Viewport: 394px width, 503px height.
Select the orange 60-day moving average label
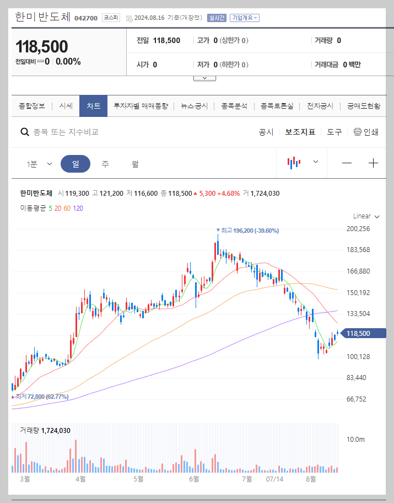pyautogui.click(x=68, y=208)
